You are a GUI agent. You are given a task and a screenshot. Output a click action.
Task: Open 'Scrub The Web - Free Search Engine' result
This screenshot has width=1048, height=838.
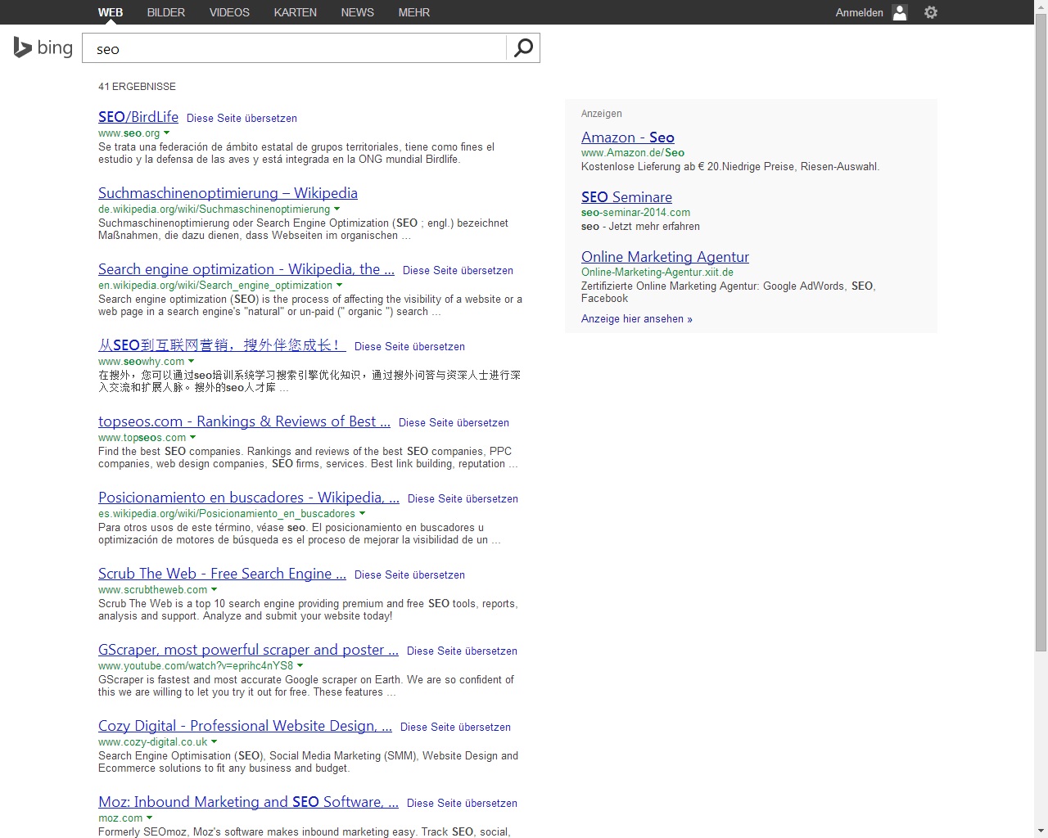222,574
